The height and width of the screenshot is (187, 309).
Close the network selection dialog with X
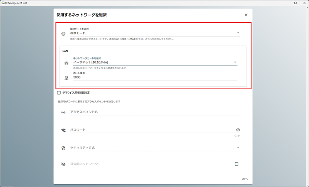coord(246,15)
